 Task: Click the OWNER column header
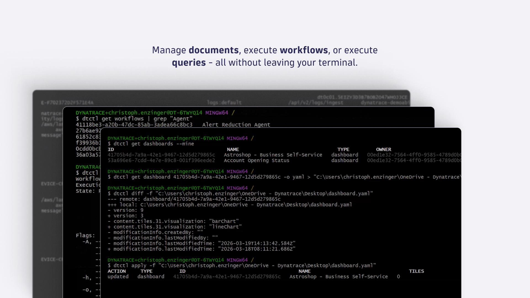[x=383, y=149]
